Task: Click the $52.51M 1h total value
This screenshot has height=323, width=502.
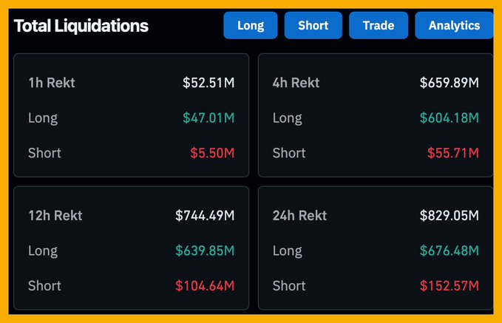Action: 208,83
